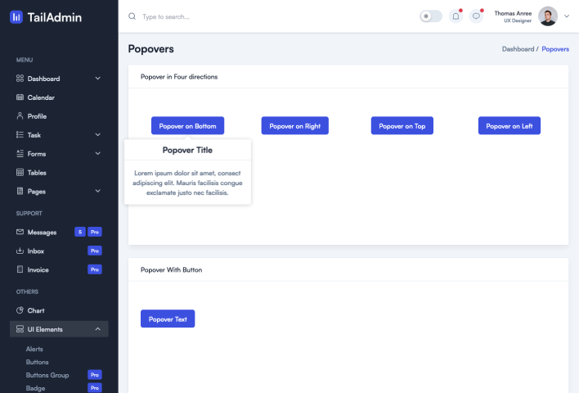Viewport: 579px width, 393px height.
Task: Collapse the UI Elements section
Action: pyautogui.click(x=98, y=329)
